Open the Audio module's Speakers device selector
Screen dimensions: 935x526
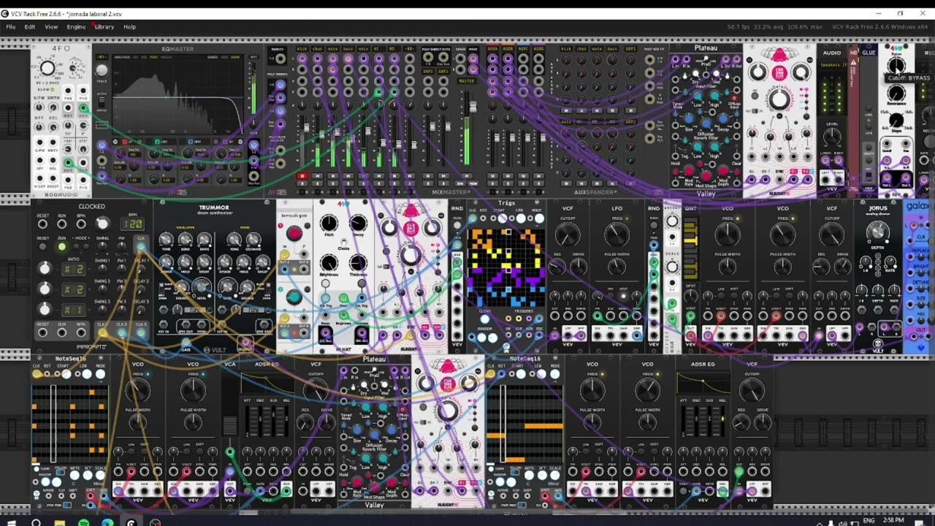[x=833, y=64]
